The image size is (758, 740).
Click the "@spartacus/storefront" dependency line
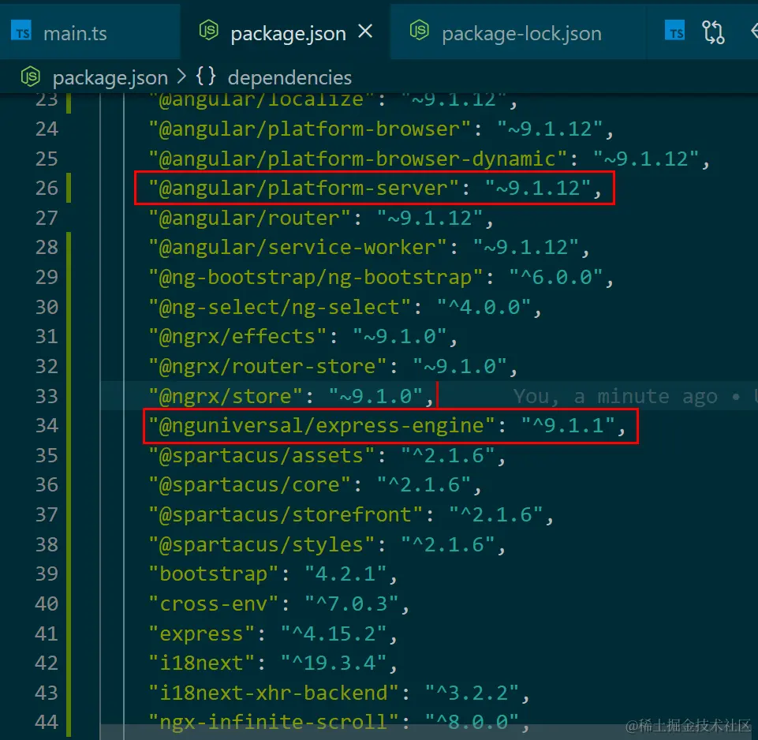(x=351, y=514)
